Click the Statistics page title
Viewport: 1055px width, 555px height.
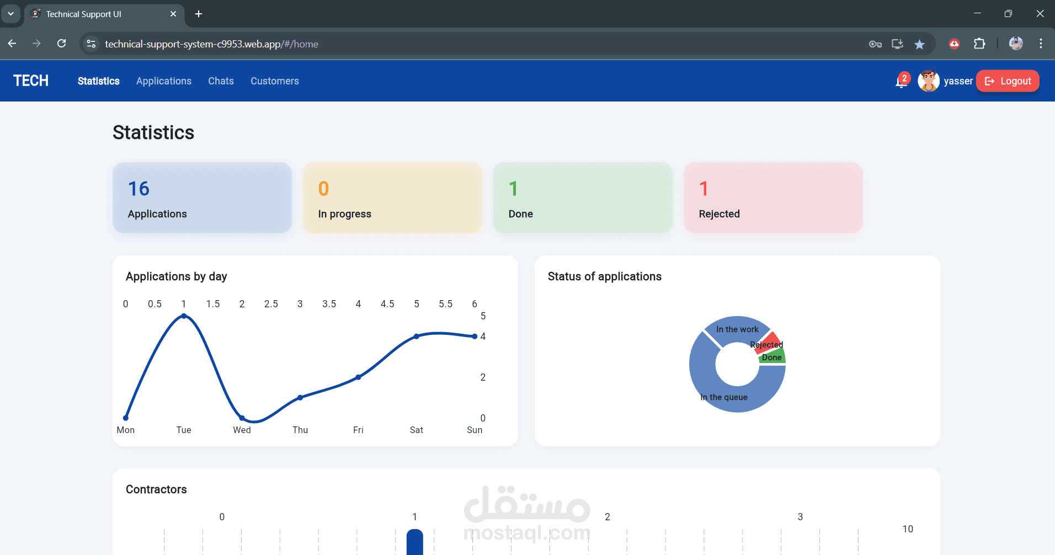coord(153,132)
